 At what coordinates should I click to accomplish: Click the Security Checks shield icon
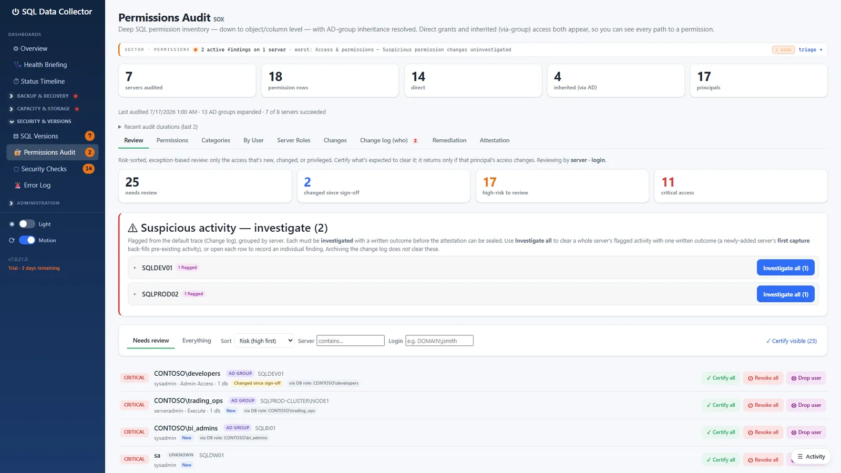point(16,169)
